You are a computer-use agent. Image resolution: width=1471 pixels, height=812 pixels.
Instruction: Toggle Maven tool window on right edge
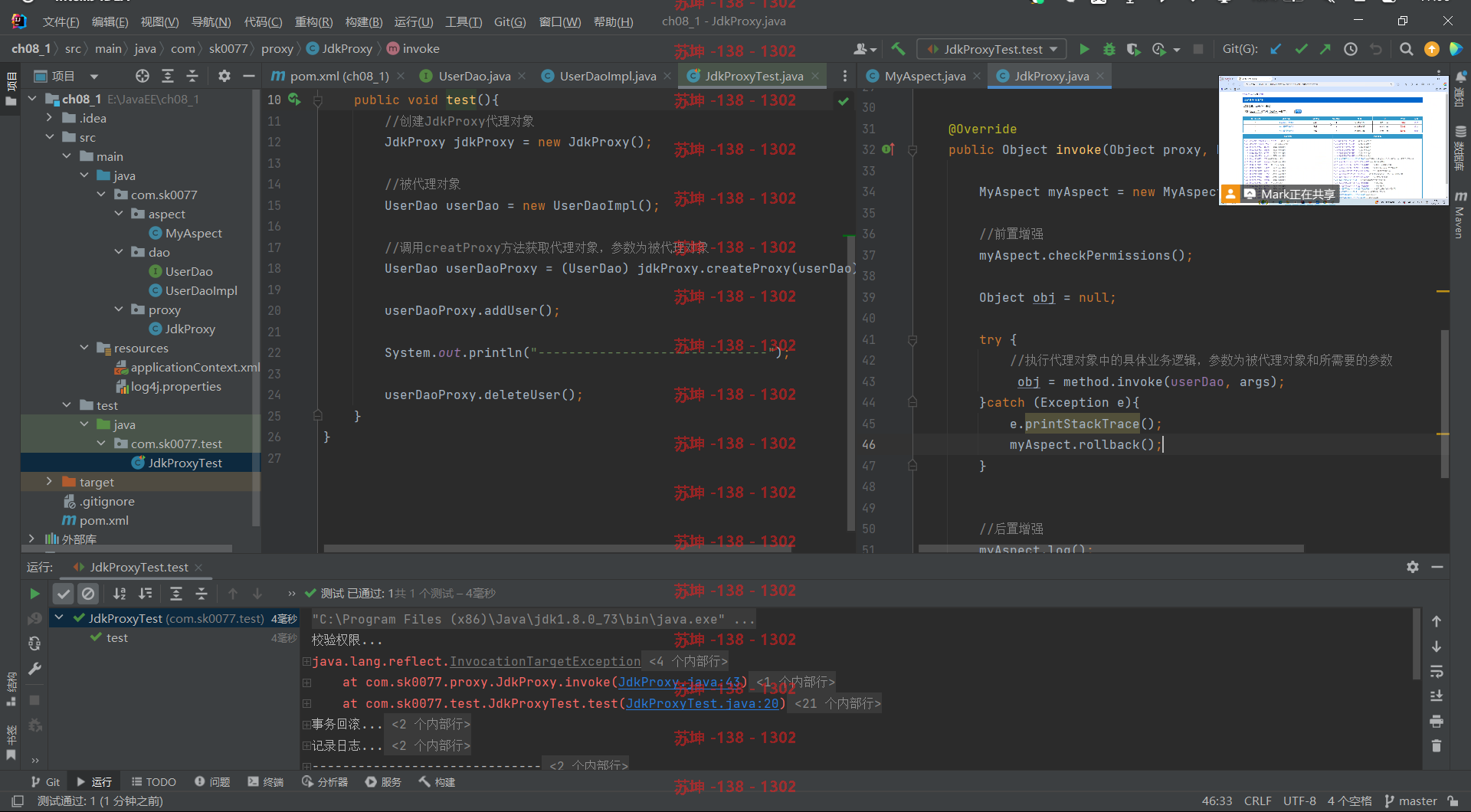1460,215
